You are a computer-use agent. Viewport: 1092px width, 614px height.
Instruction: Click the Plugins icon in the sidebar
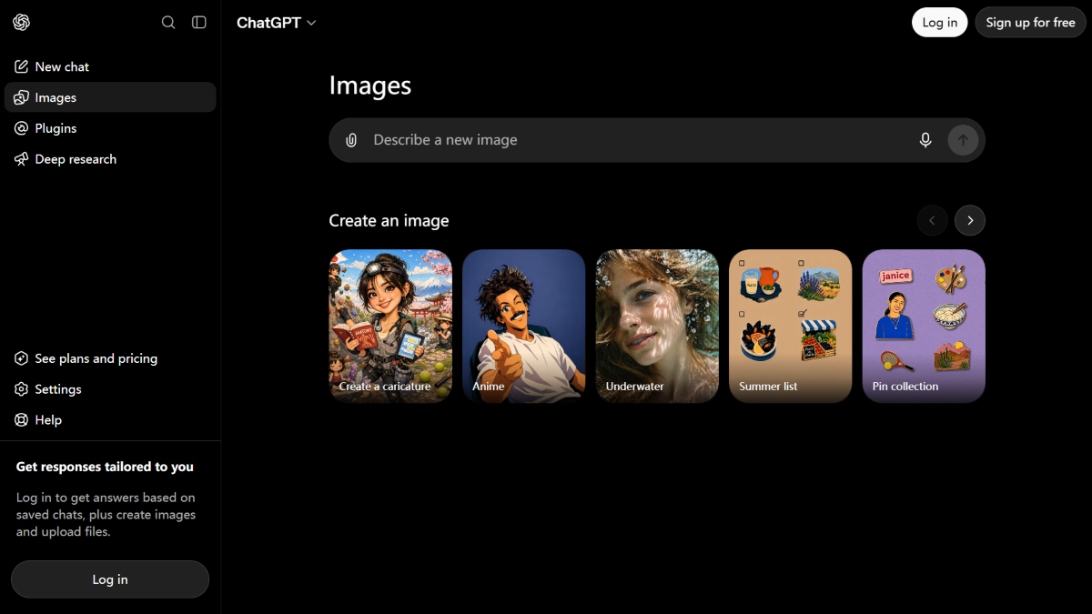[x=22, y=128]
